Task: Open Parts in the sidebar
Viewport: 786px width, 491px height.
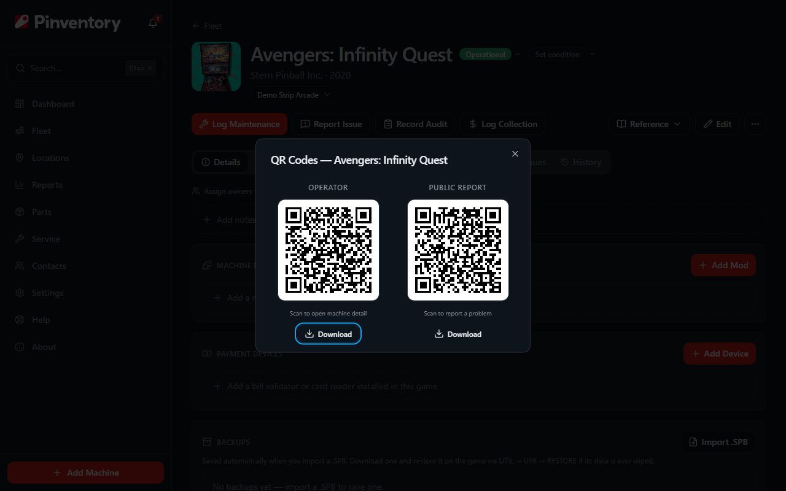Action: [85, 212]
